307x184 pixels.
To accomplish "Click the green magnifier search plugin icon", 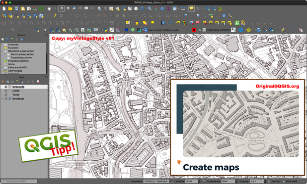I will point(237,23).
